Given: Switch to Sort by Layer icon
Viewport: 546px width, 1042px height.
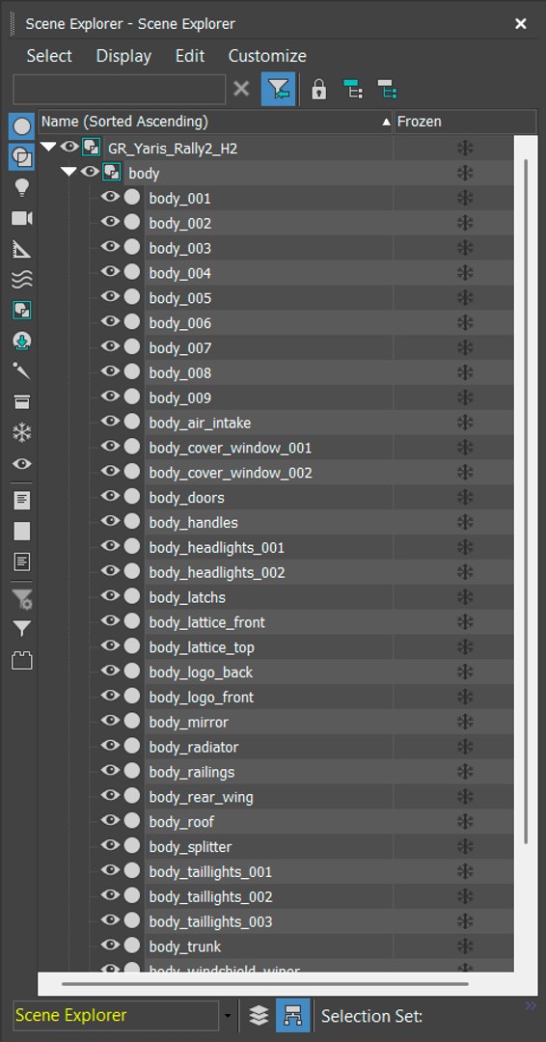Looking at the screenshot, I should (x=259, y=1015).
